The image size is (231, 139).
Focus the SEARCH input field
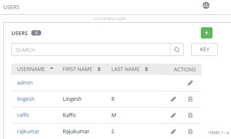pos(91,49)
